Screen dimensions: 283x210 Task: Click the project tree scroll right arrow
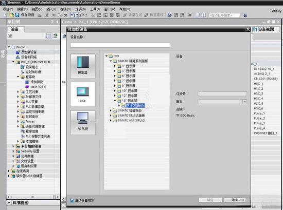point(58,197)
